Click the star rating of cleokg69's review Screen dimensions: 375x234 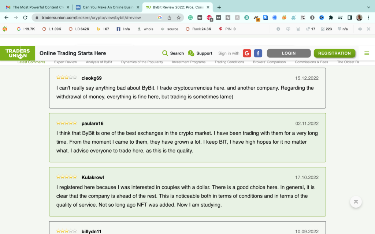[67, 78]
